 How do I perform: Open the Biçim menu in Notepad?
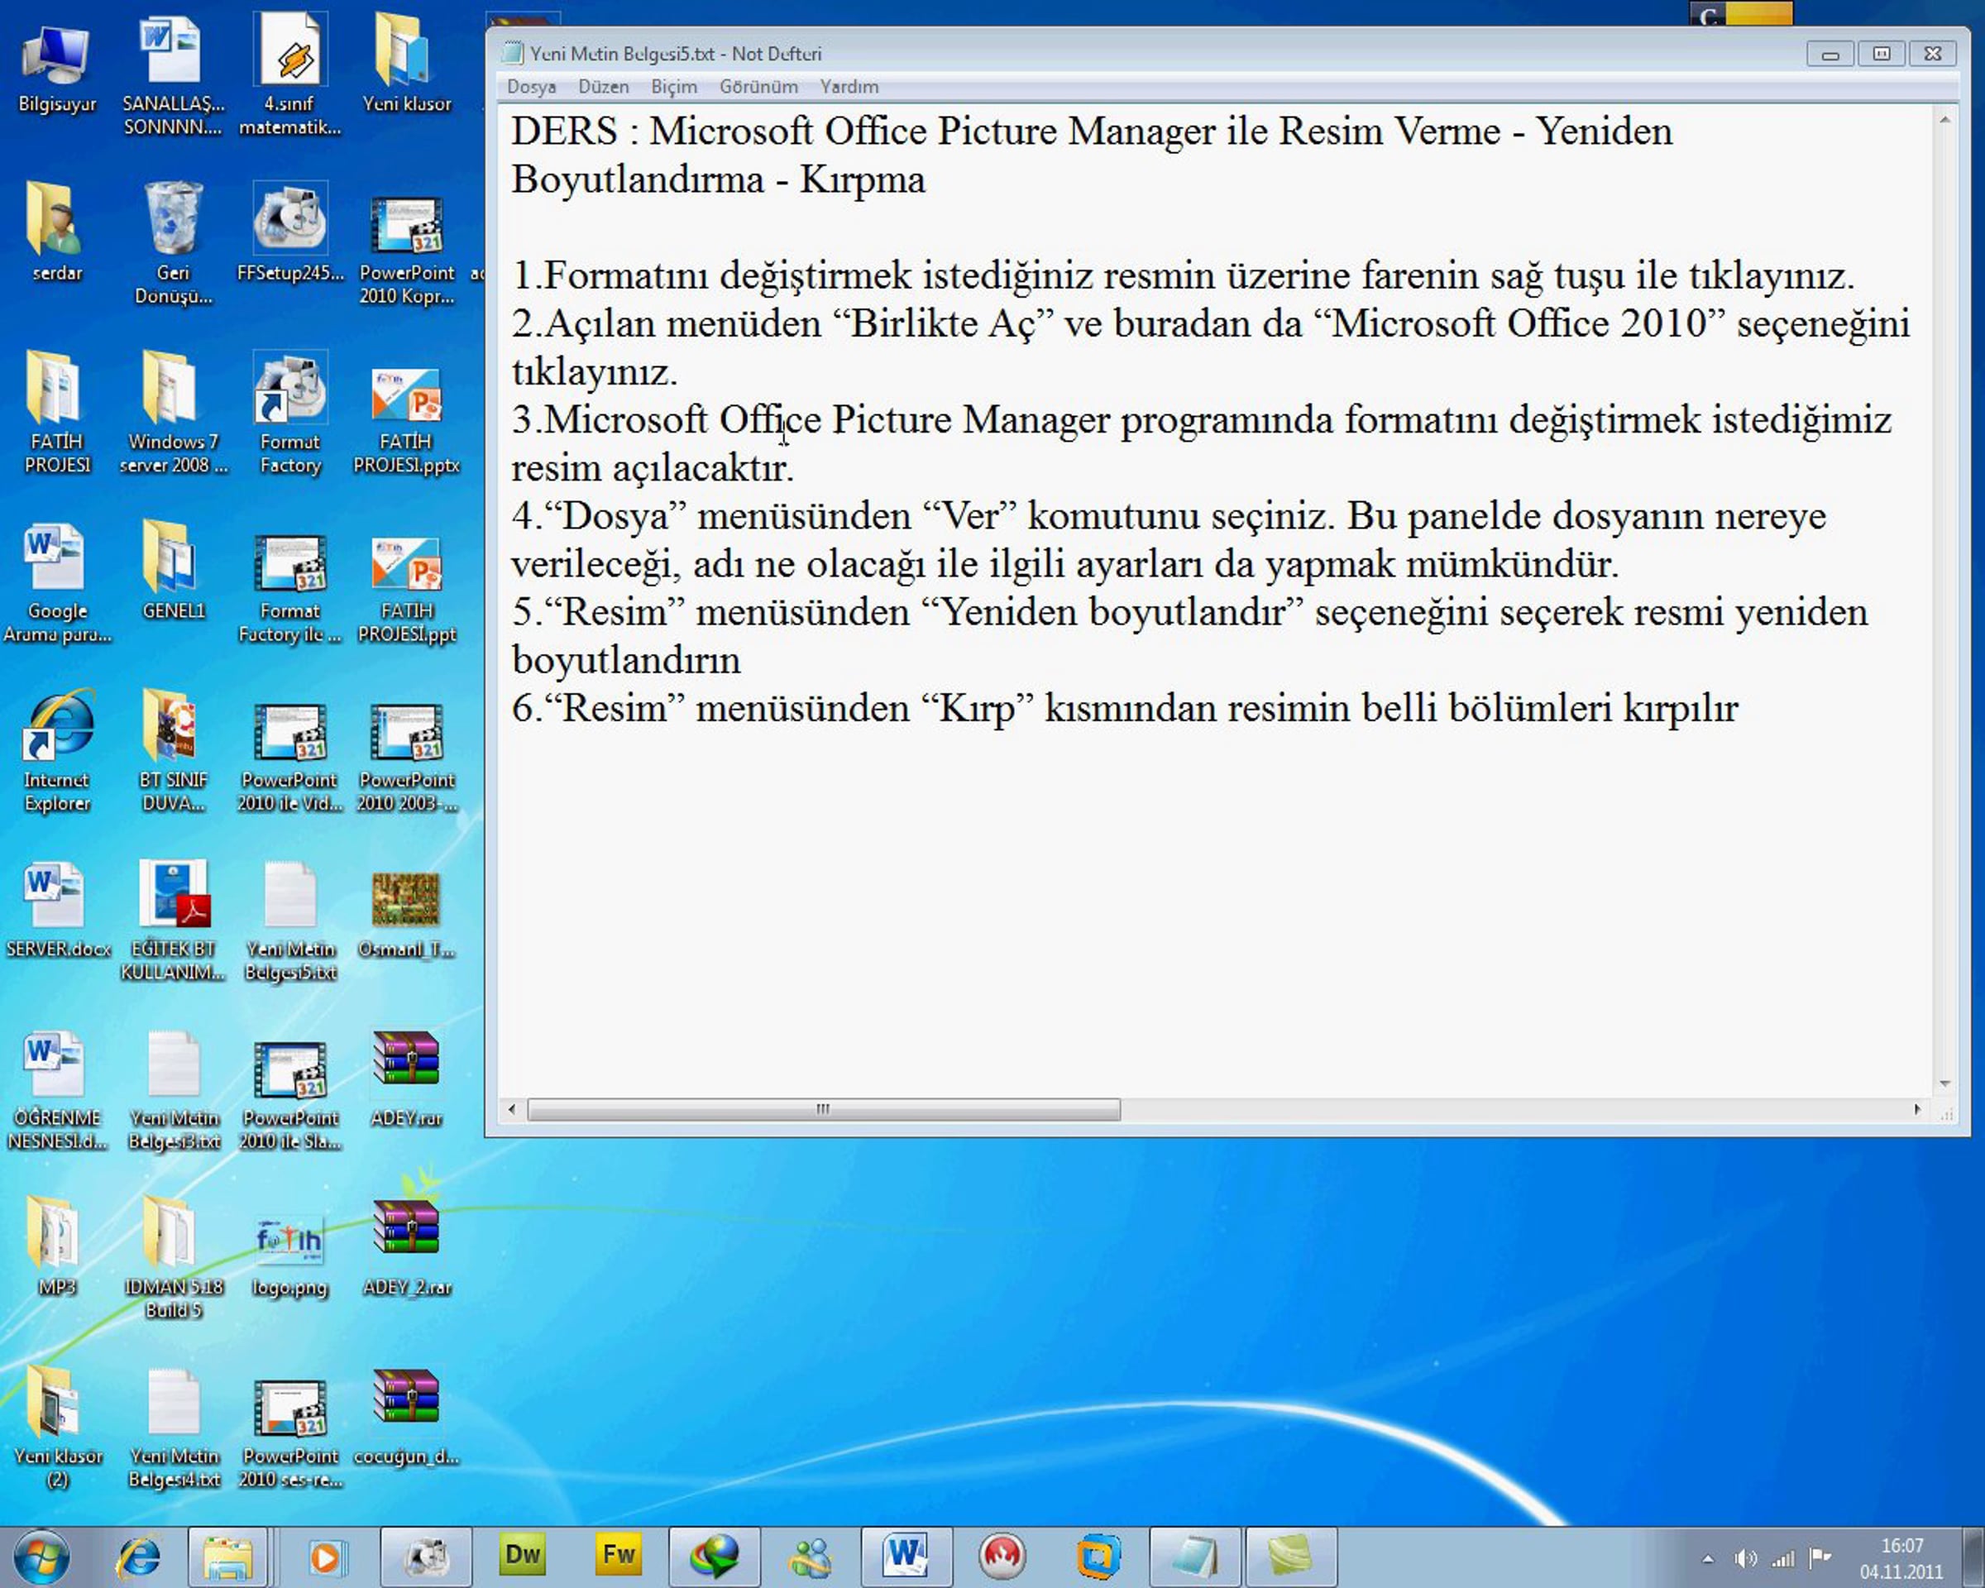point(674,87)
